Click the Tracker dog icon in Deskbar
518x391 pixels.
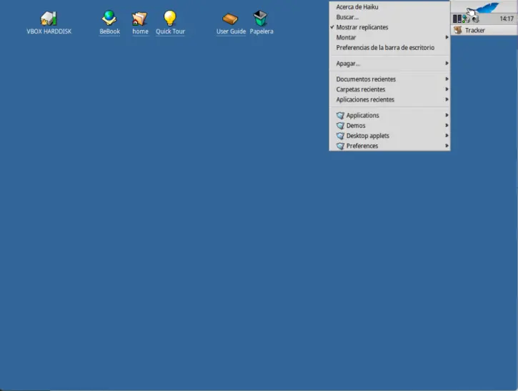pos(458,30)
